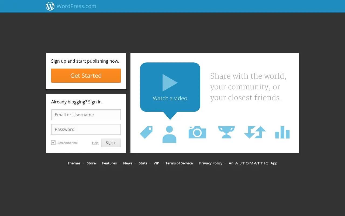
Task: Click the camera icon
Action: click(197, 132)
